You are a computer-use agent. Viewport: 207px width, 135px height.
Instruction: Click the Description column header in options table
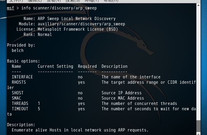click(115, 66)
